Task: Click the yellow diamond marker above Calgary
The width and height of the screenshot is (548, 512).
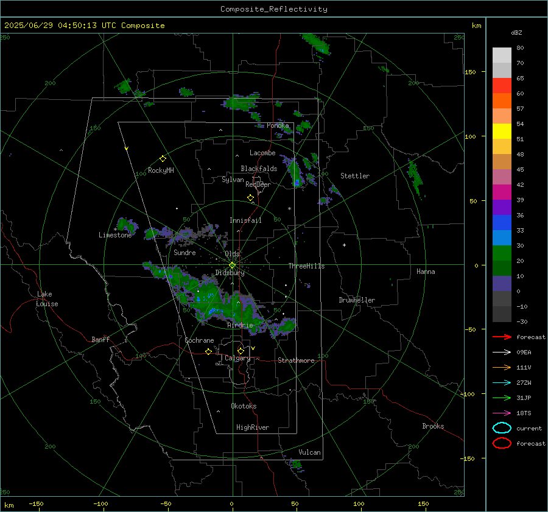Action: (x=241, y=351)
